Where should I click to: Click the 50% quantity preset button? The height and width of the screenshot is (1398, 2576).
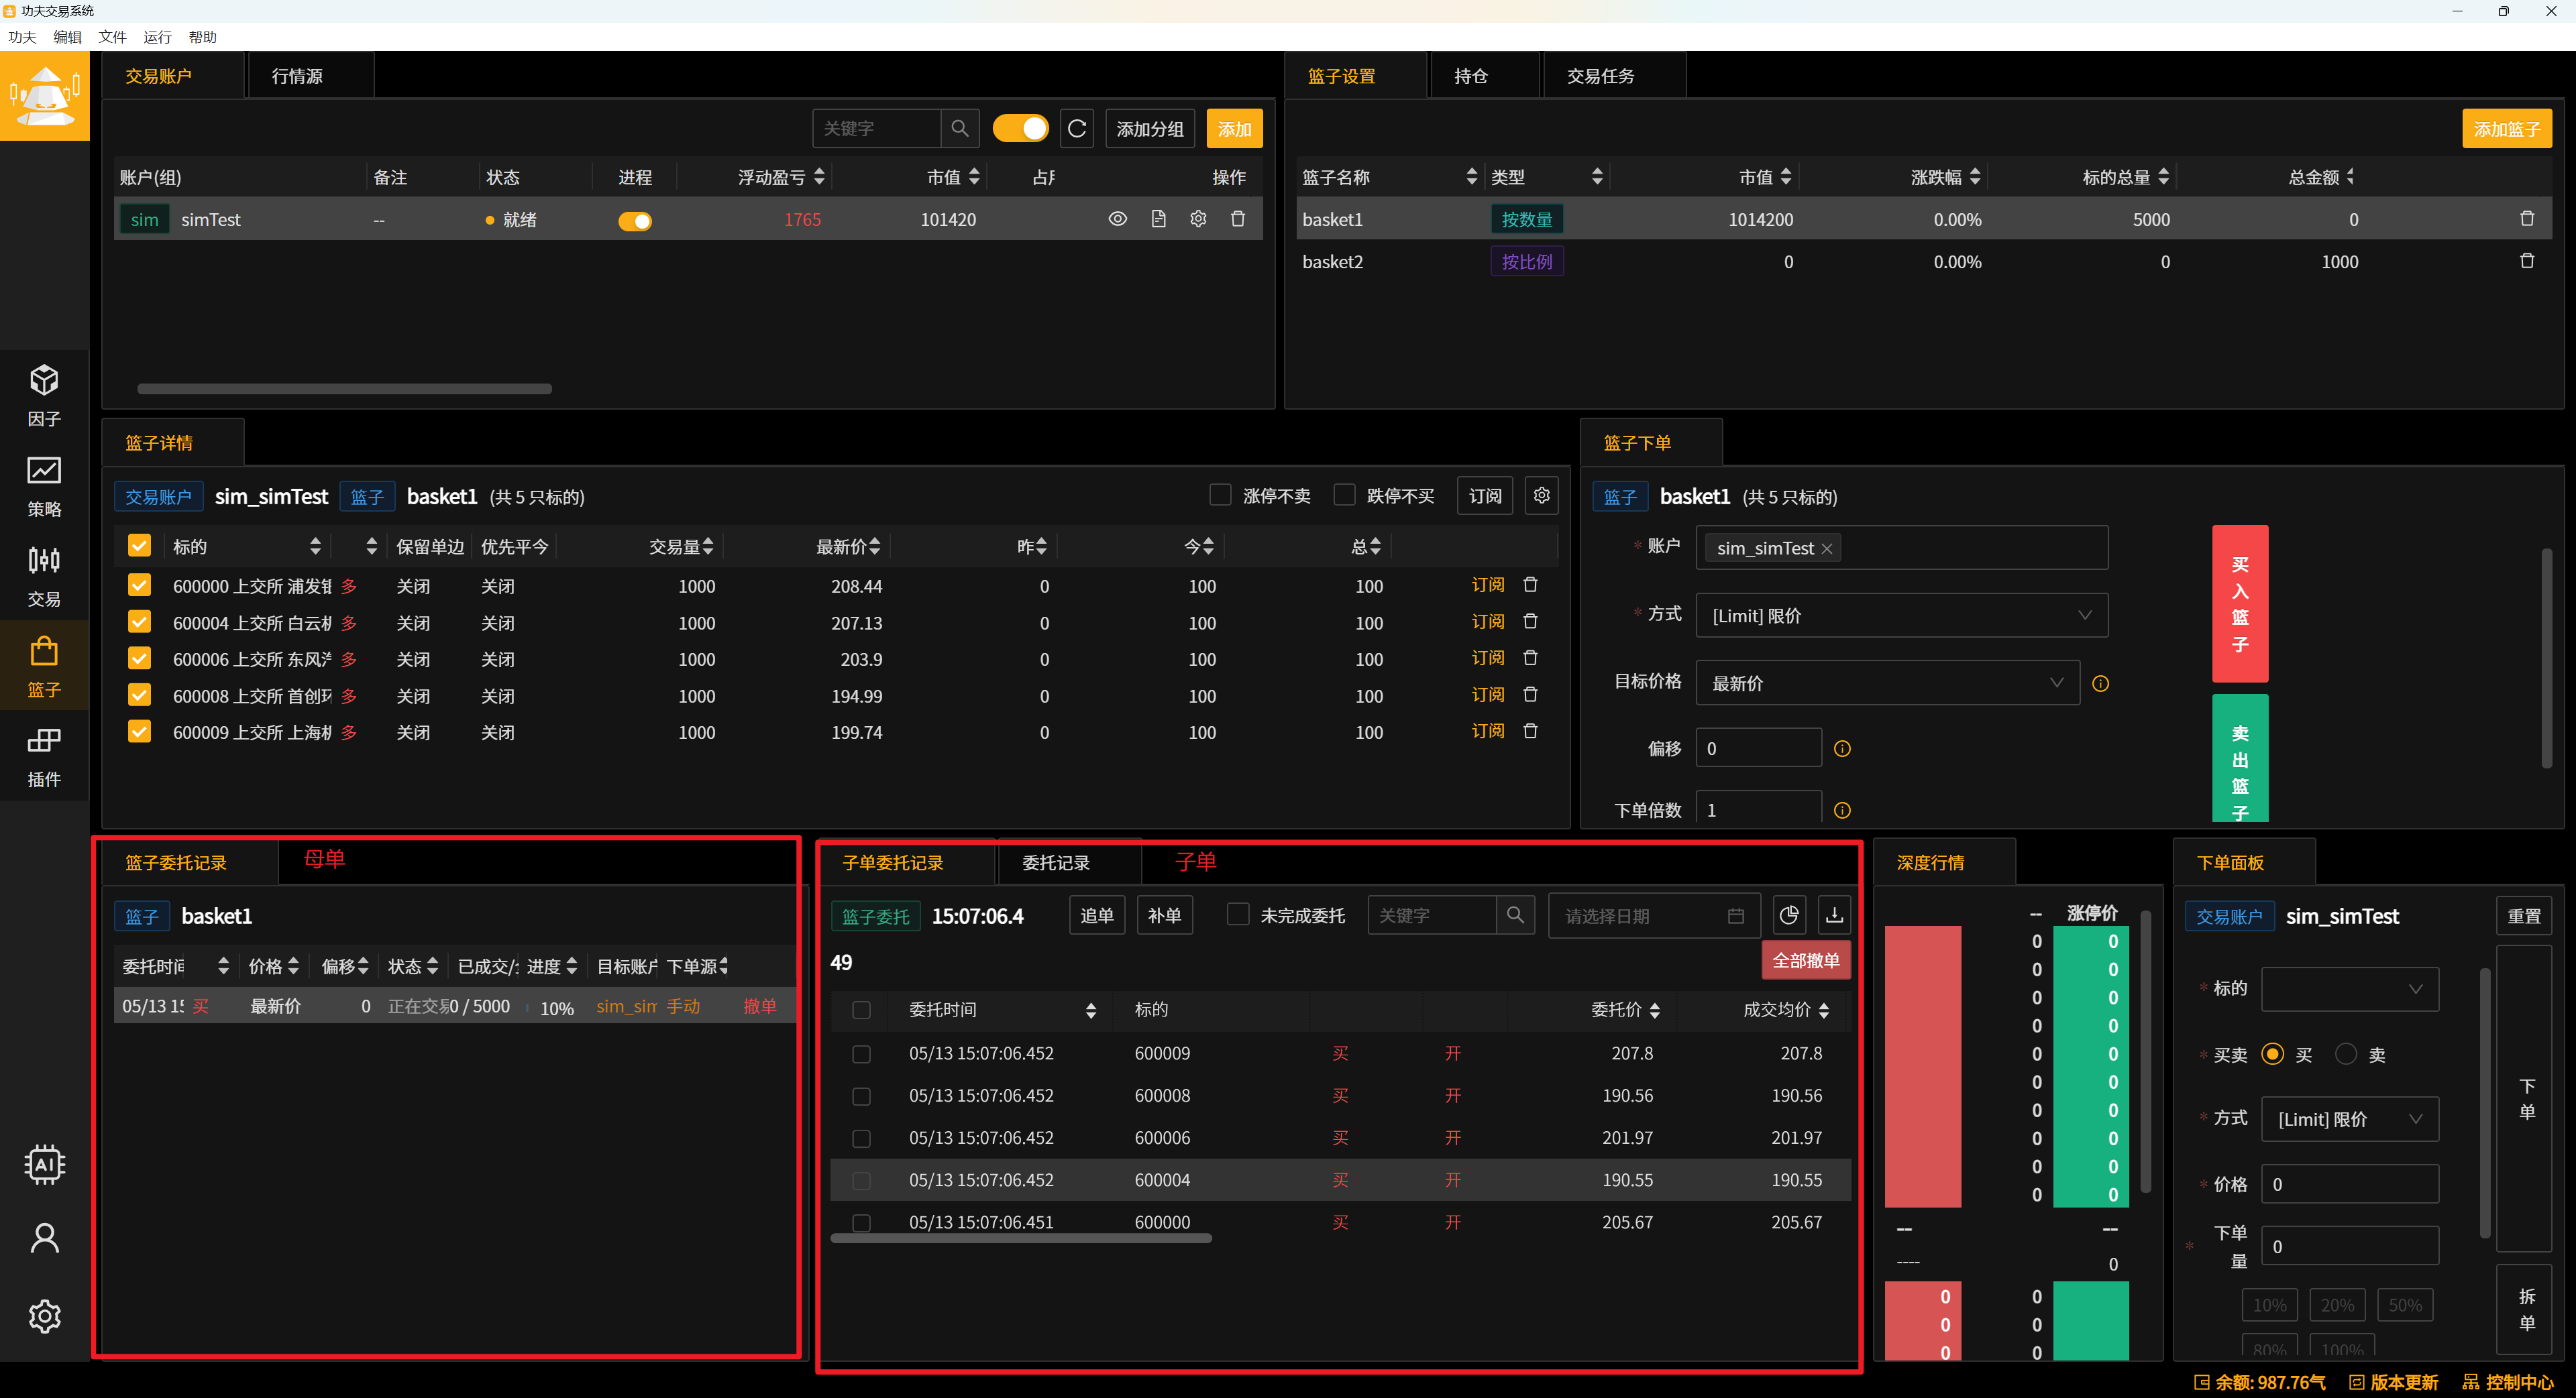click(2404, 1305)
